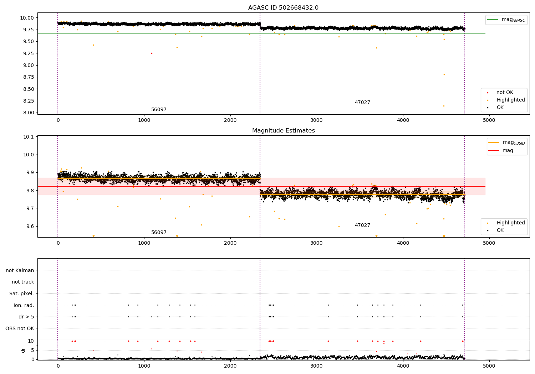
Task: Click the "Magnitude Estimates" plot title
Action: (x=283, y=131)
